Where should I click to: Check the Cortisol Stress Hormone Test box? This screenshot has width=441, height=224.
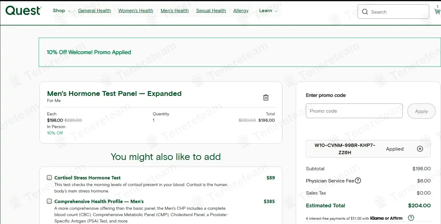click(x=49, y=178)
